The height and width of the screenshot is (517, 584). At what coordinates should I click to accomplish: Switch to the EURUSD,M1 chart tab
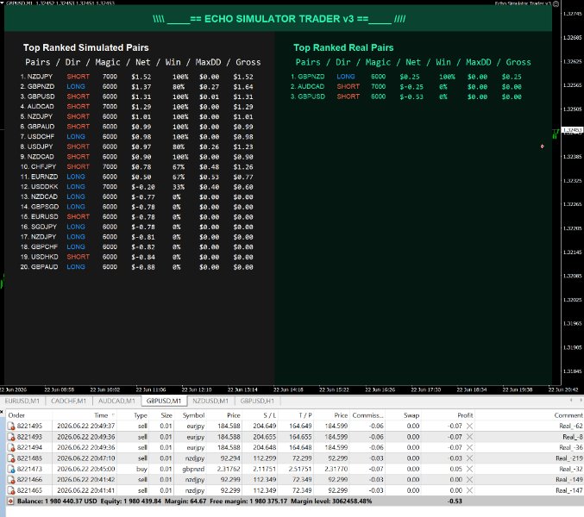22,401
